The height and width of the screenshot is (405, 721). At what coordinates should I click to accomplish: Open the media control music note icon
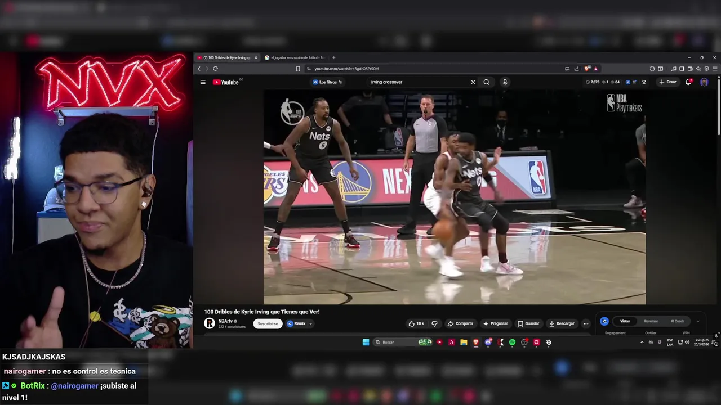pyautogui.click(x=674, y=69)
